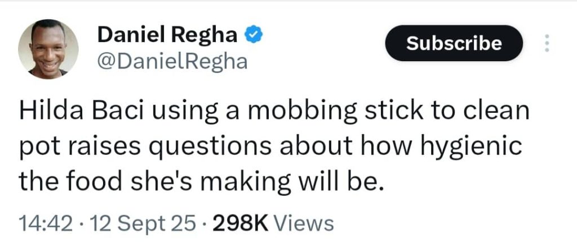Click the 14:42 timestamp

click(46, 224)
